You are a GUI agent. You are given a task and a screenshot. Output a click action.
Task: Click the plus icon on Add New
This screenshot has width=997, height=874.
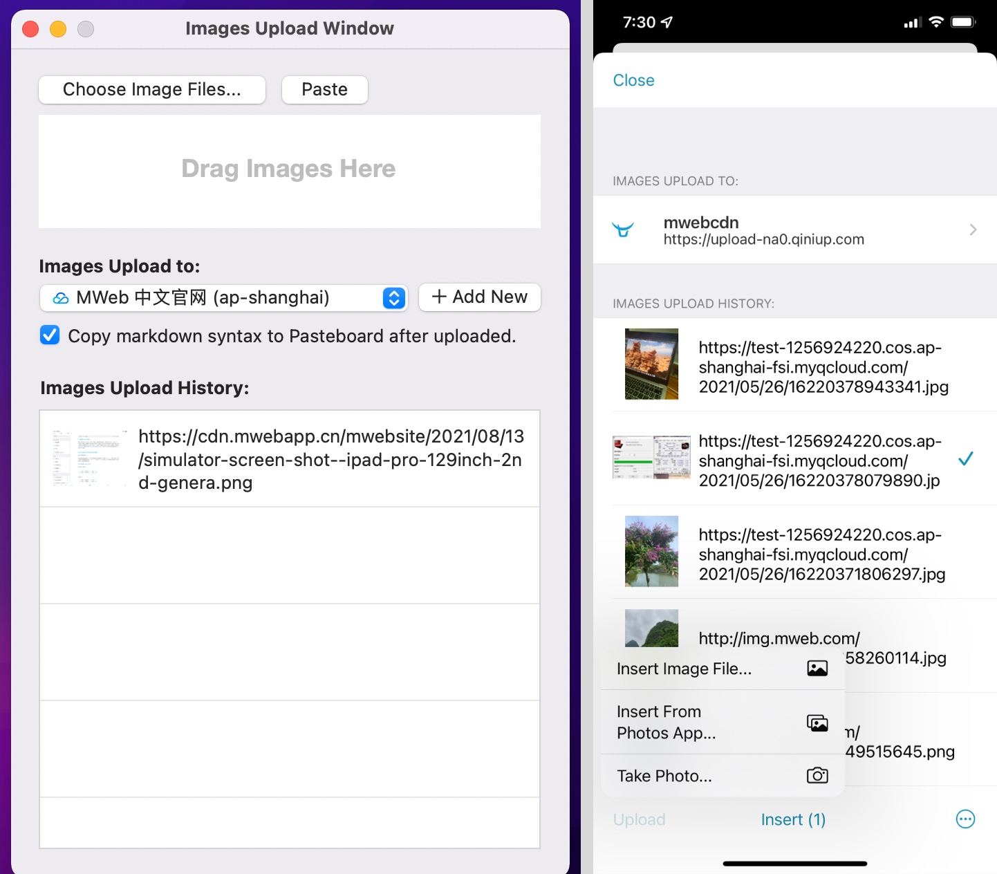[439, 297]
